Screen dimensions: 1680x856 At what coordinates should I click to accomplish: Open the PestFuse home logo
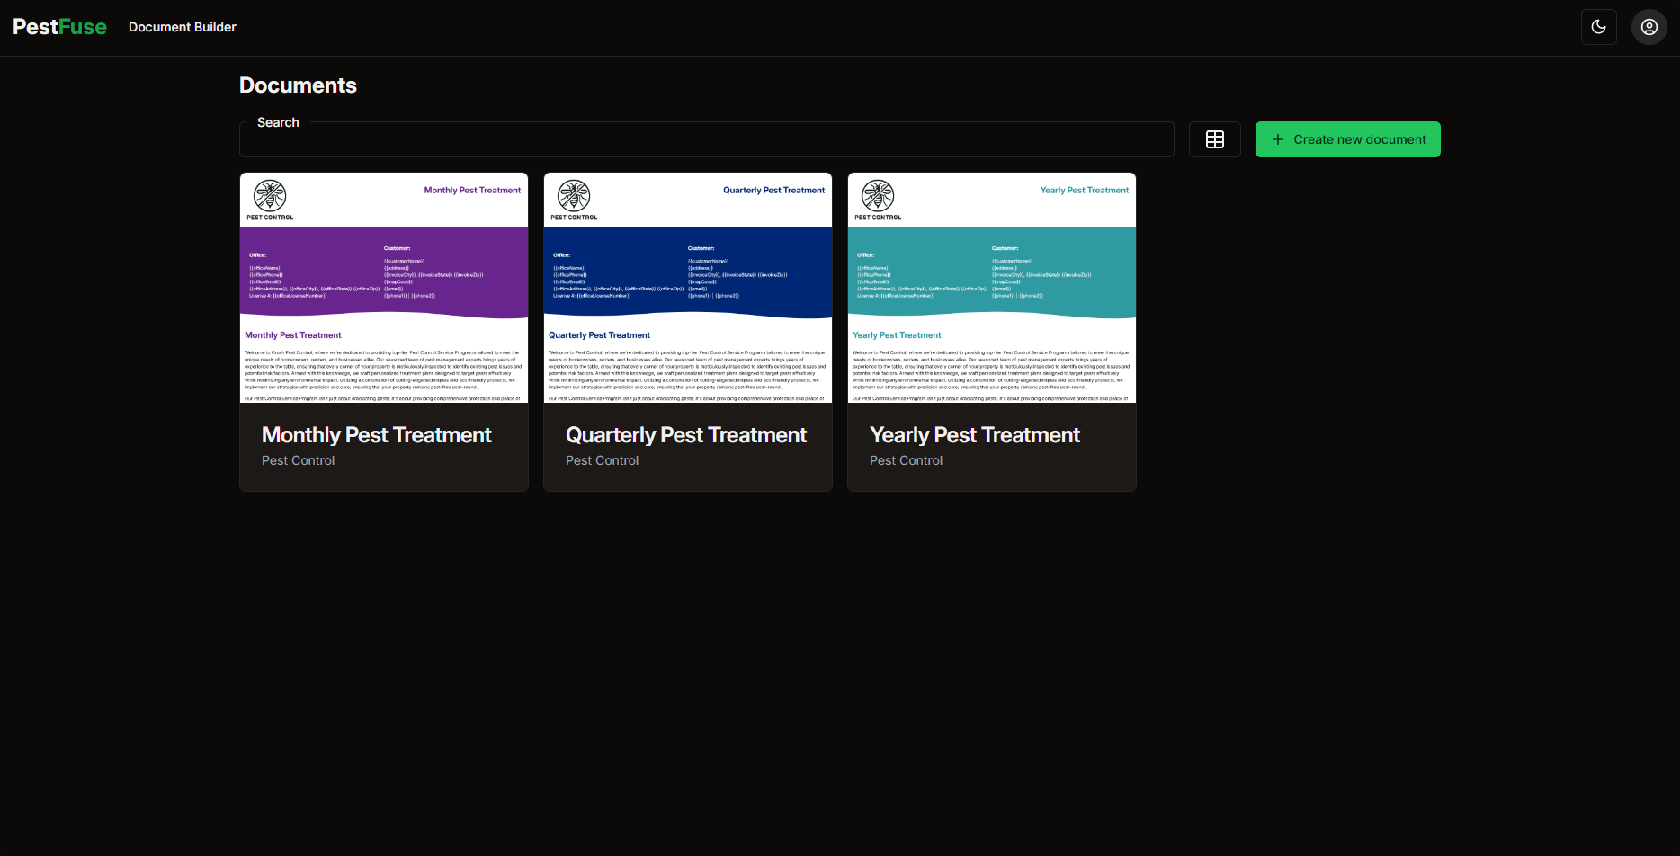point(59,27)
